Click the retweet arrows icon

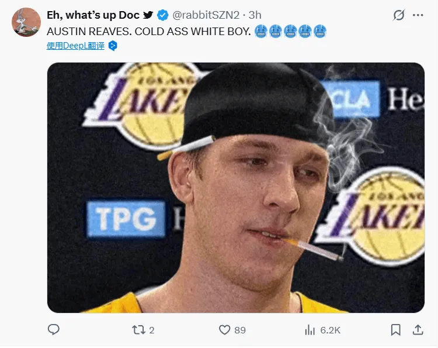(x=138, y=330)
